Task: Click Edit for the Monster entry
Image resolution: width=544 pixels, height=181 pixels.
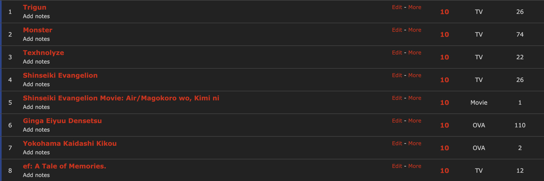Action: click(x=397, y=30)
